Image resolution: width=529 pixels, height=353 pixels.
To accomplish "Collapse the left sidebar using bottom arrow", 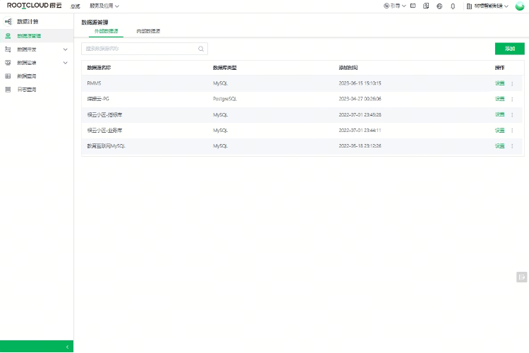I will pos(67,347).
